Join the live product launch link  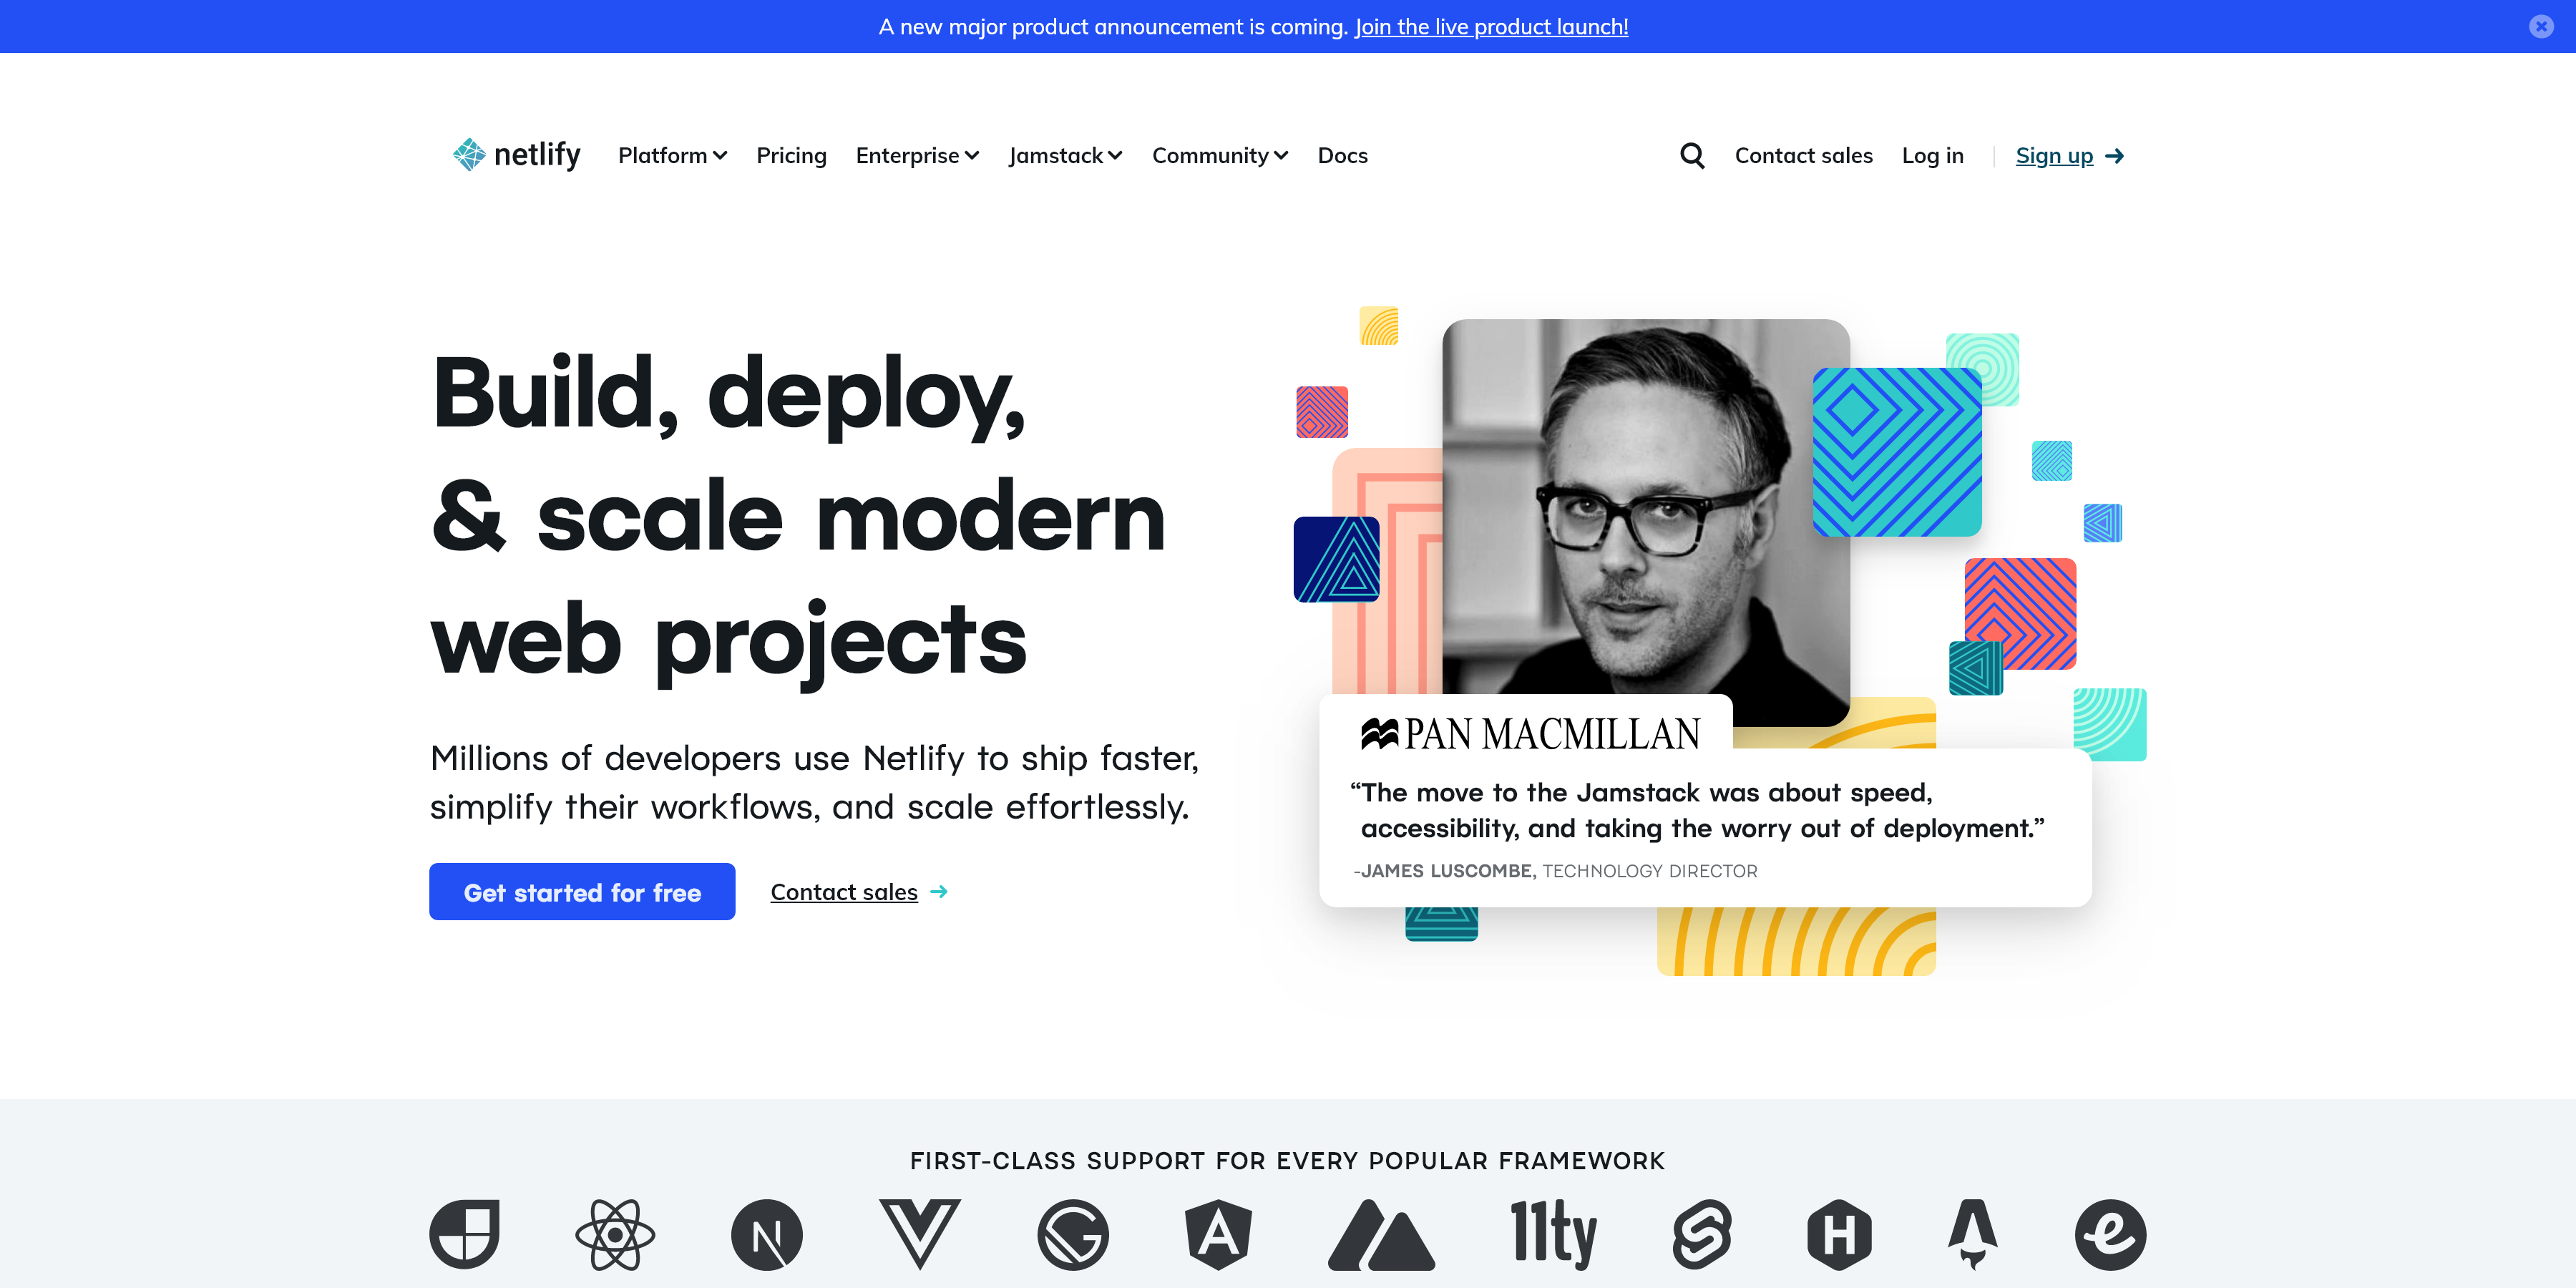(1491, 27)
